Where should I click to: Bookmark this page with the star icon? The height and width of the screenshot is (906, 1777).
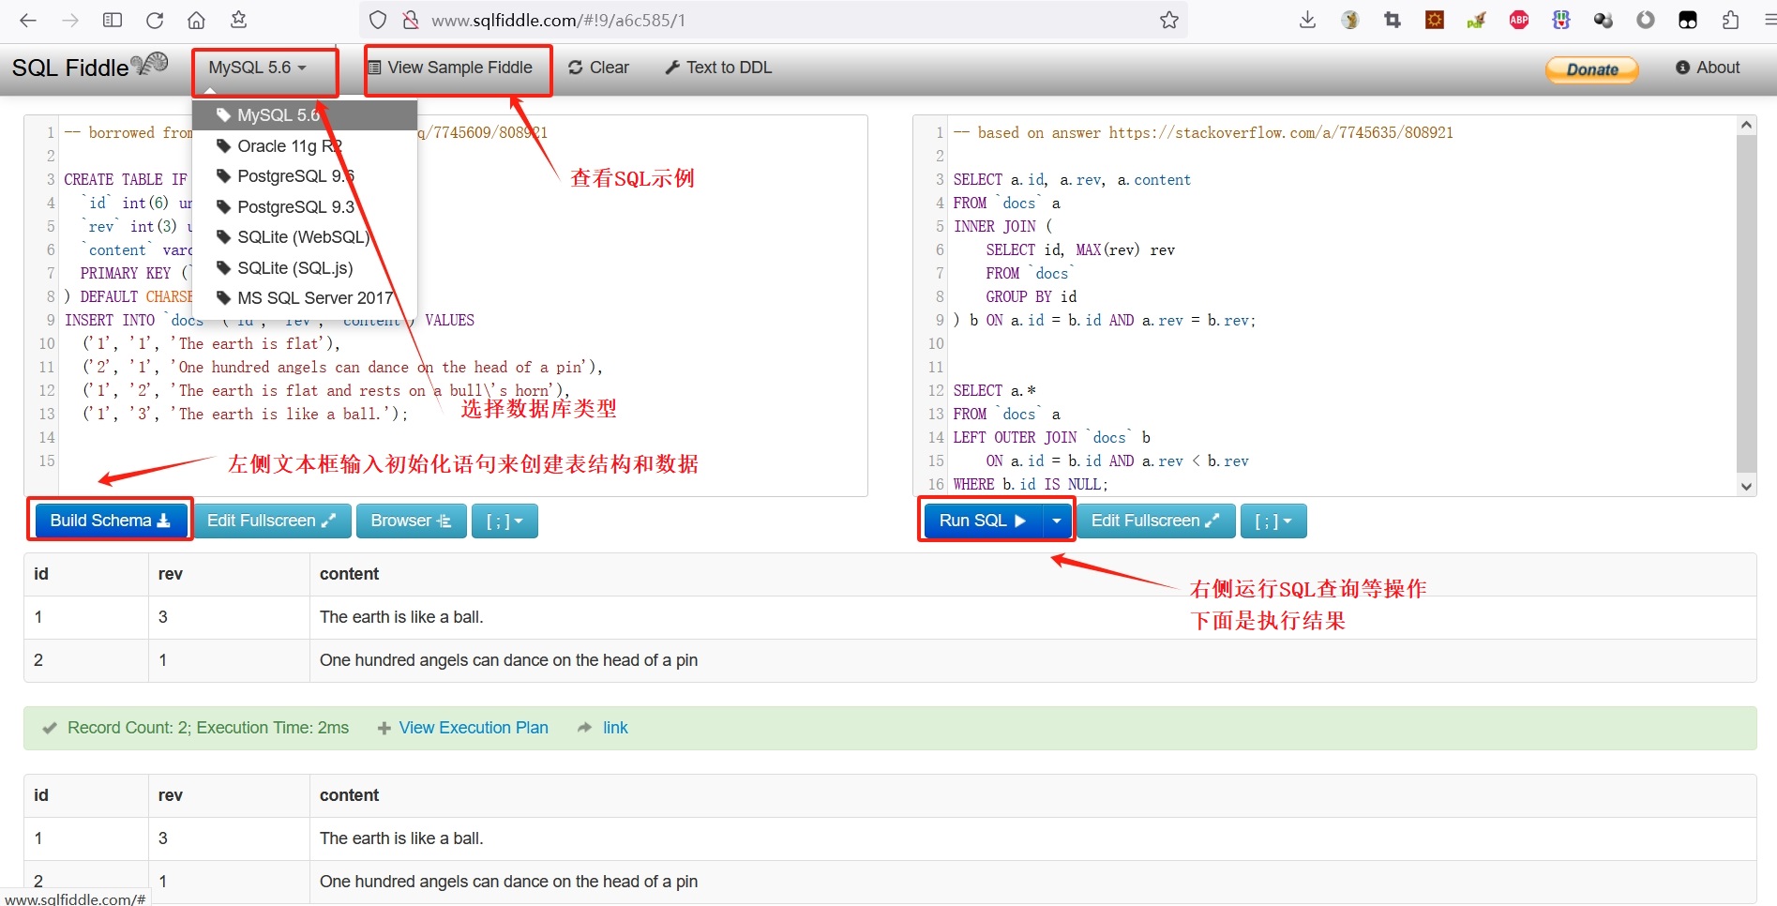point(1168,20)
